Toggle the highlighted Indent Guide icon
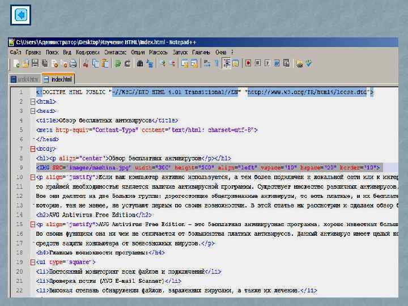Screen dimensions: 408x306 [226, 63]
